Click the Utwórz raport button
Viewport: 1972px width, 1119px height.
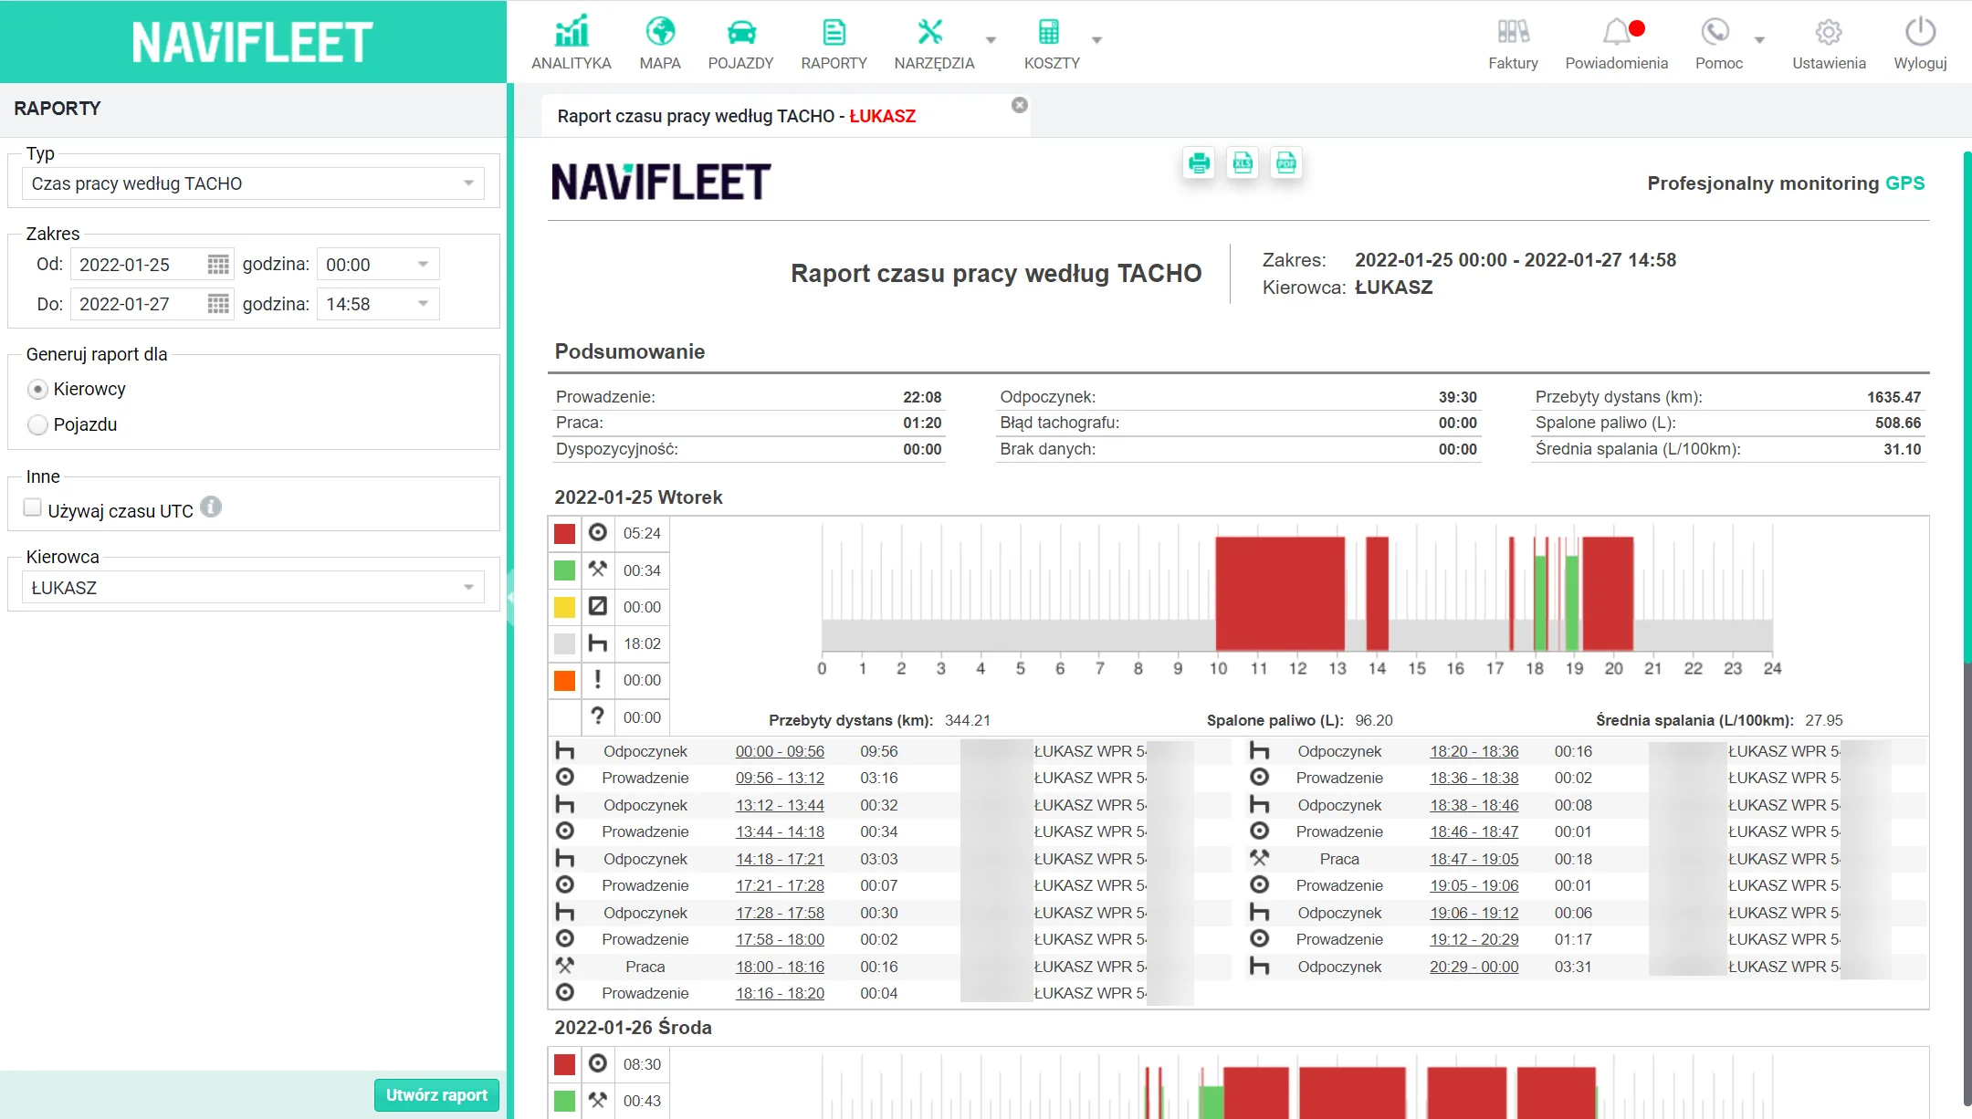point(436,1094)
